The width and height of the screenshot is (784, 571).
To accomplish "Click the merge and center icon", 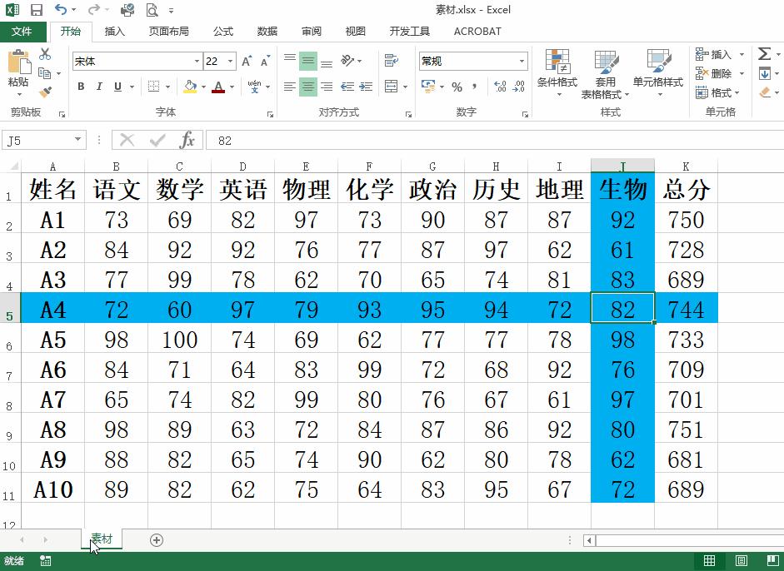I will coord(392,87).
